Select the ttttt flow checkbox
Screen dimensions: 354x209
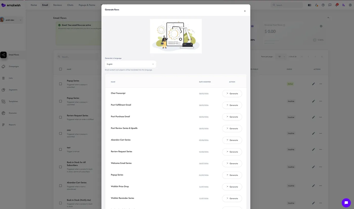[x=60, y=133]
